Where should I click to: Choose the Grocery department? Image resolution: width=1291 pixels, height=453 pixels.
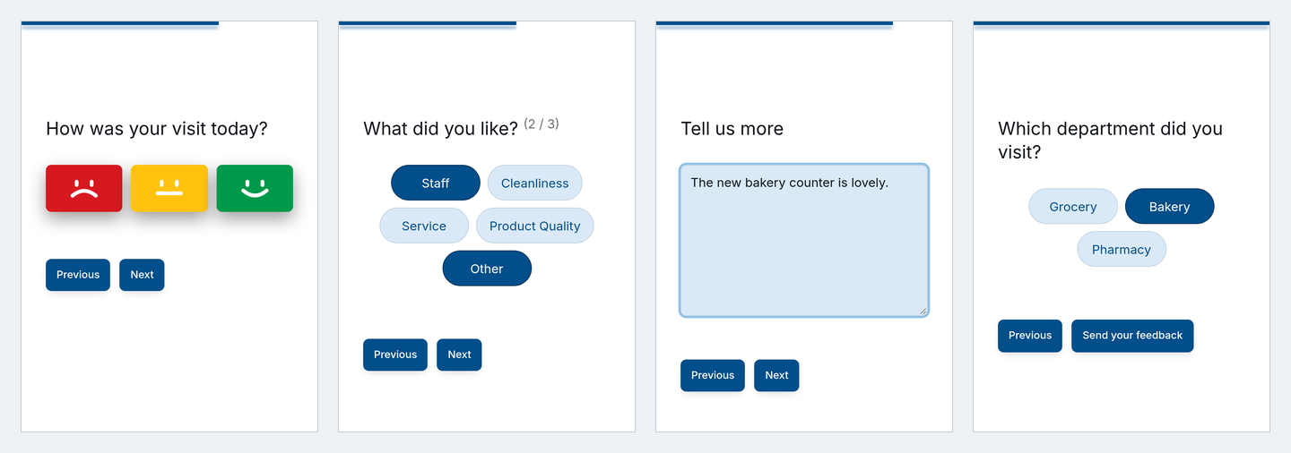pos(1073,206)
